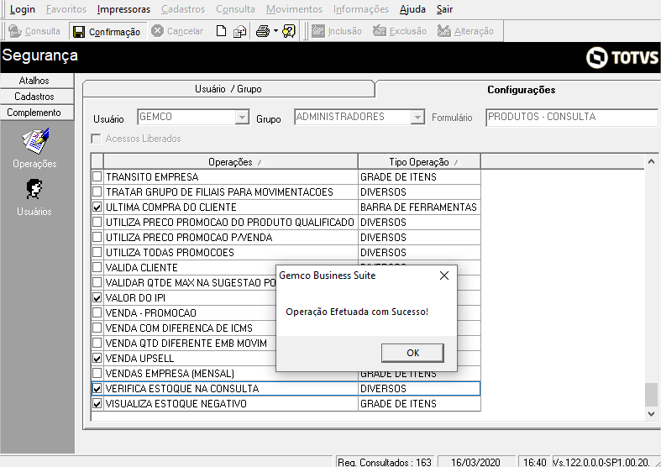
Task: Check UTILIZA PRECO PROMOCAO DO PRODUTO QUALIFICADO
Action: 97,222
